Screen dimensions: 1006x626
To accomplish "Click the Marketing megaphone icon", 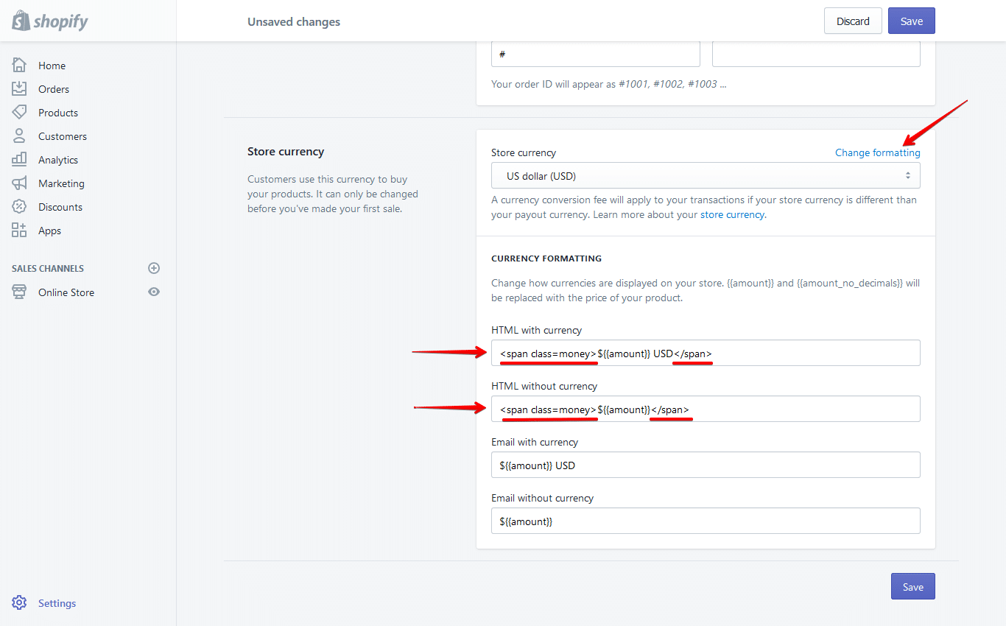I will coord(19,183).
